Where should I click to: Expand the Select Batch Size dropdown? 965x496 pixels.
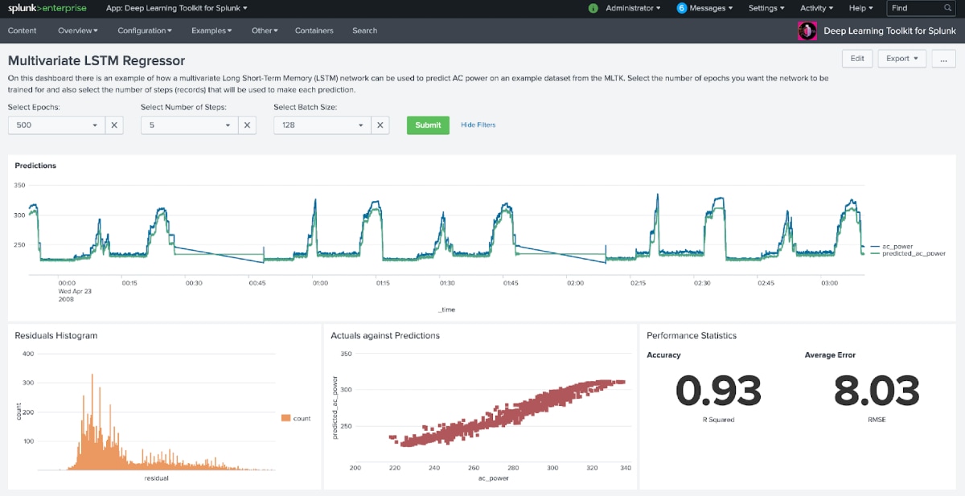[322, 125]
